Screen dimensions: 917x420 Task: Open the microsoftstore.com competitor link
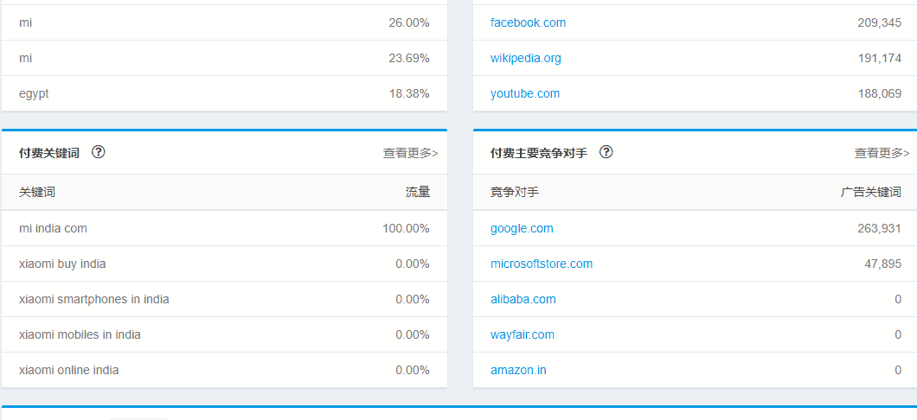[542, 264]
